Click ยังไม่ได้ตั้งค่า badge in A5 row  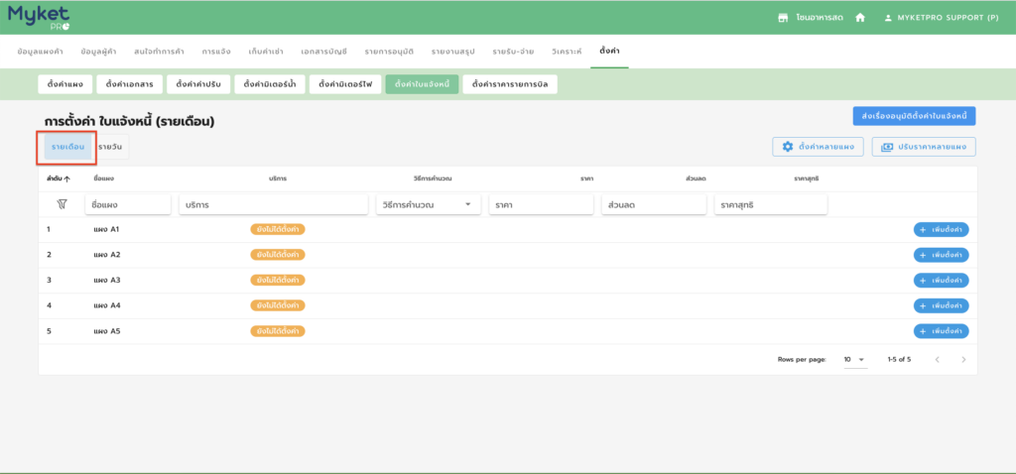(278, 331)
